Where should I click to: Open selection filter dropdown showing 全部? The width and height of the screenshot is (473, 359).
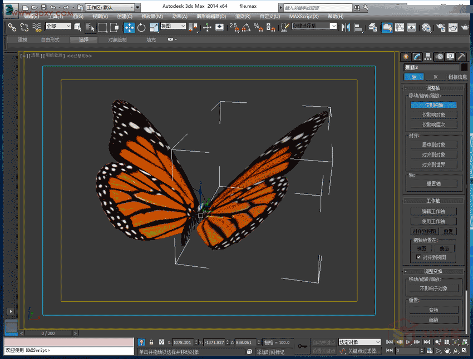[x=58, y=26]
